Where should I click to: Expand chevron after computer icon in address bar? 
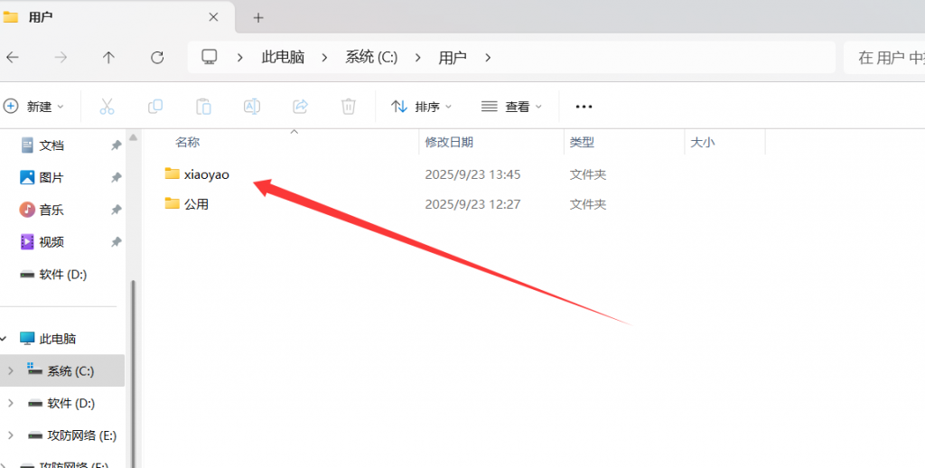[x=239, y=57]
